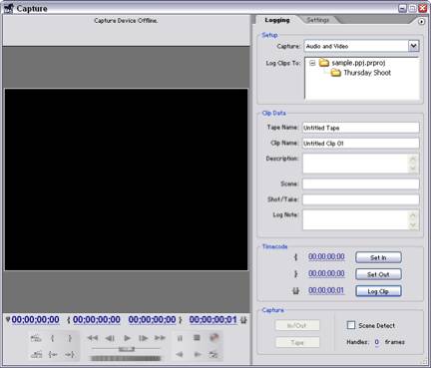
Task: Click the Set In Point brace icon in transport
Action: click(52, 338)
